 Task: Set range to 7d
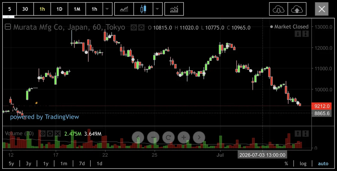pyautogui.click(x=82, y=163)
